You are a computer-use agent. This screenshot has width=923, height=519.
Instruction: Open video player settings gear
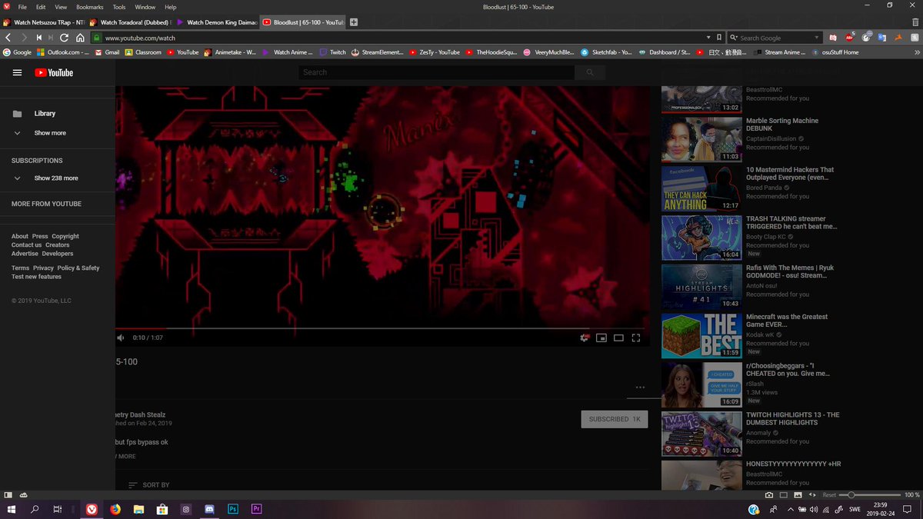coord(585,337)
